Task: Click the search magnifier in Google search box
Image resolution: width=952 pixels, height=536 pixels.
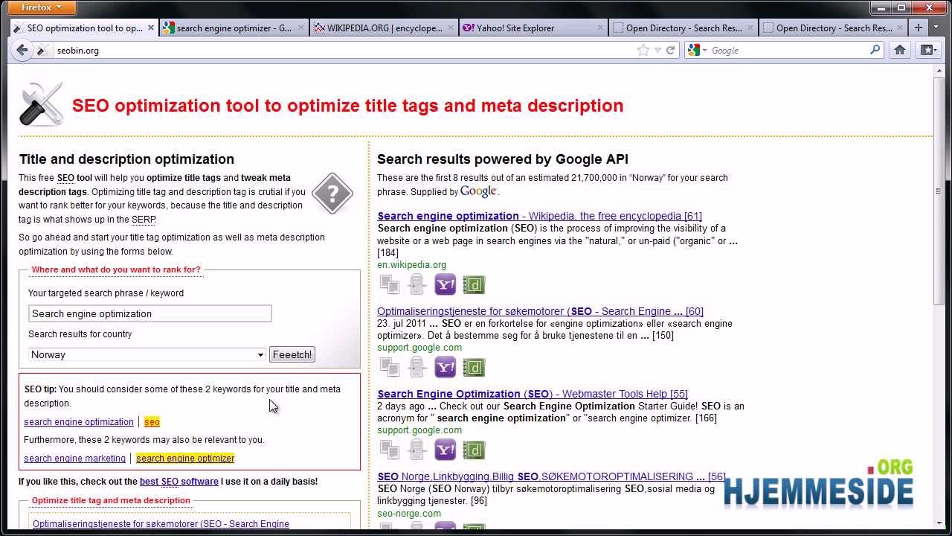Action: 875,50
